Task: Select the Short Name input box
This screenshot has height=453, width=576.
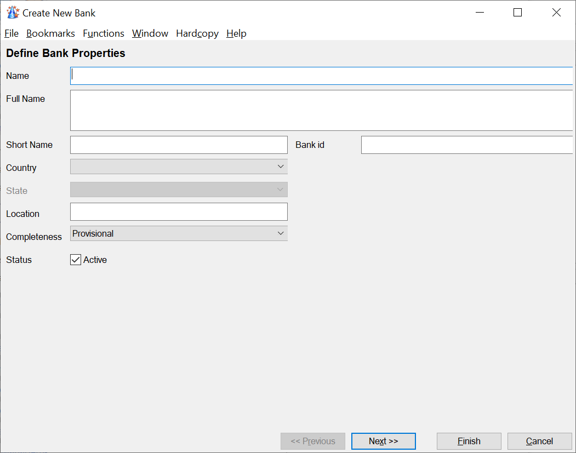Action: (x=179, y=145)
